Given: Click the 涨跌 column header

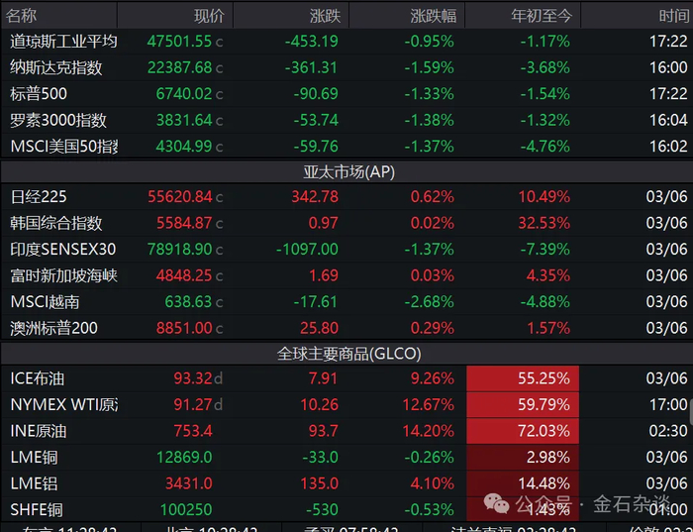Looking at the screenshot, I should (325, 16).
